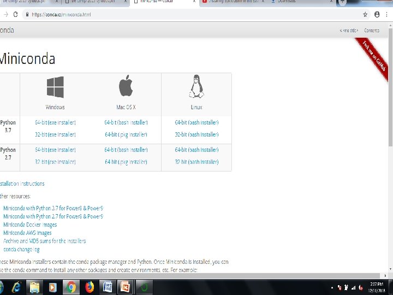Click the Windows logo in the table header
Viewport: 393px width, 295px height.
pyautogui.click(x=55, y=87)
